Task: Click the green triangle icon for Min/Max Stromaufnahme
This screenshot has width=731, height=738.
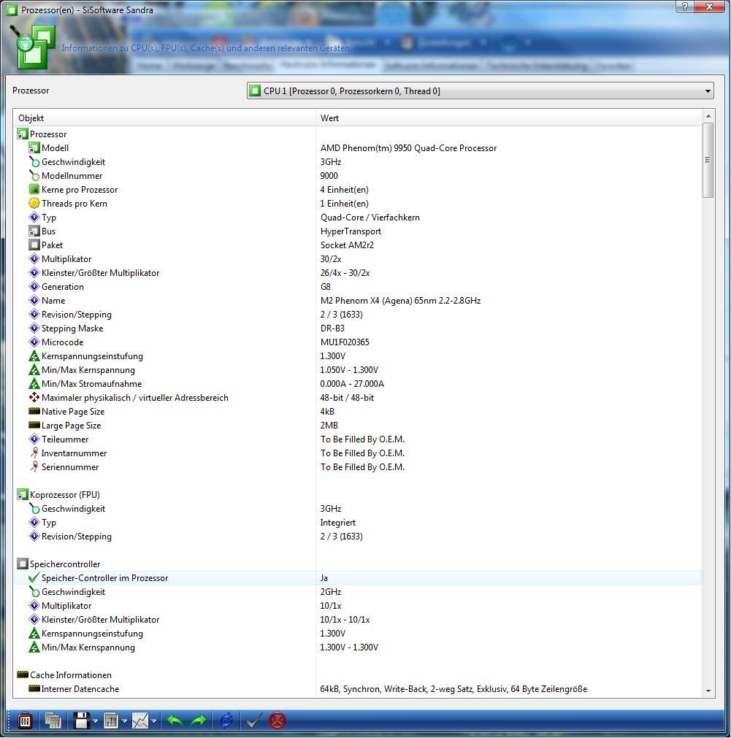Action: [x=34, y=383]
